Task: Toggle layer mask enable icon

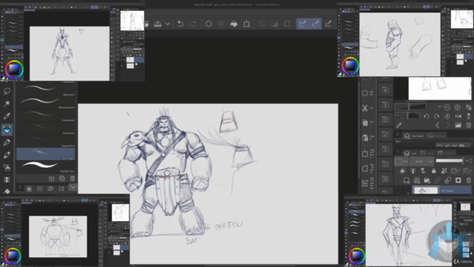Action: click(455, 171)
